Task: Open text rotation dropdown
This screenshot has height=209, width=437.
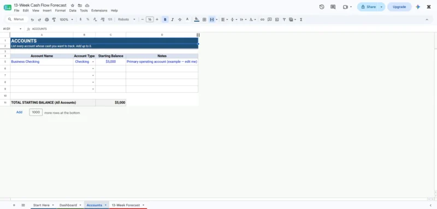Action: (x=252, y=20)
